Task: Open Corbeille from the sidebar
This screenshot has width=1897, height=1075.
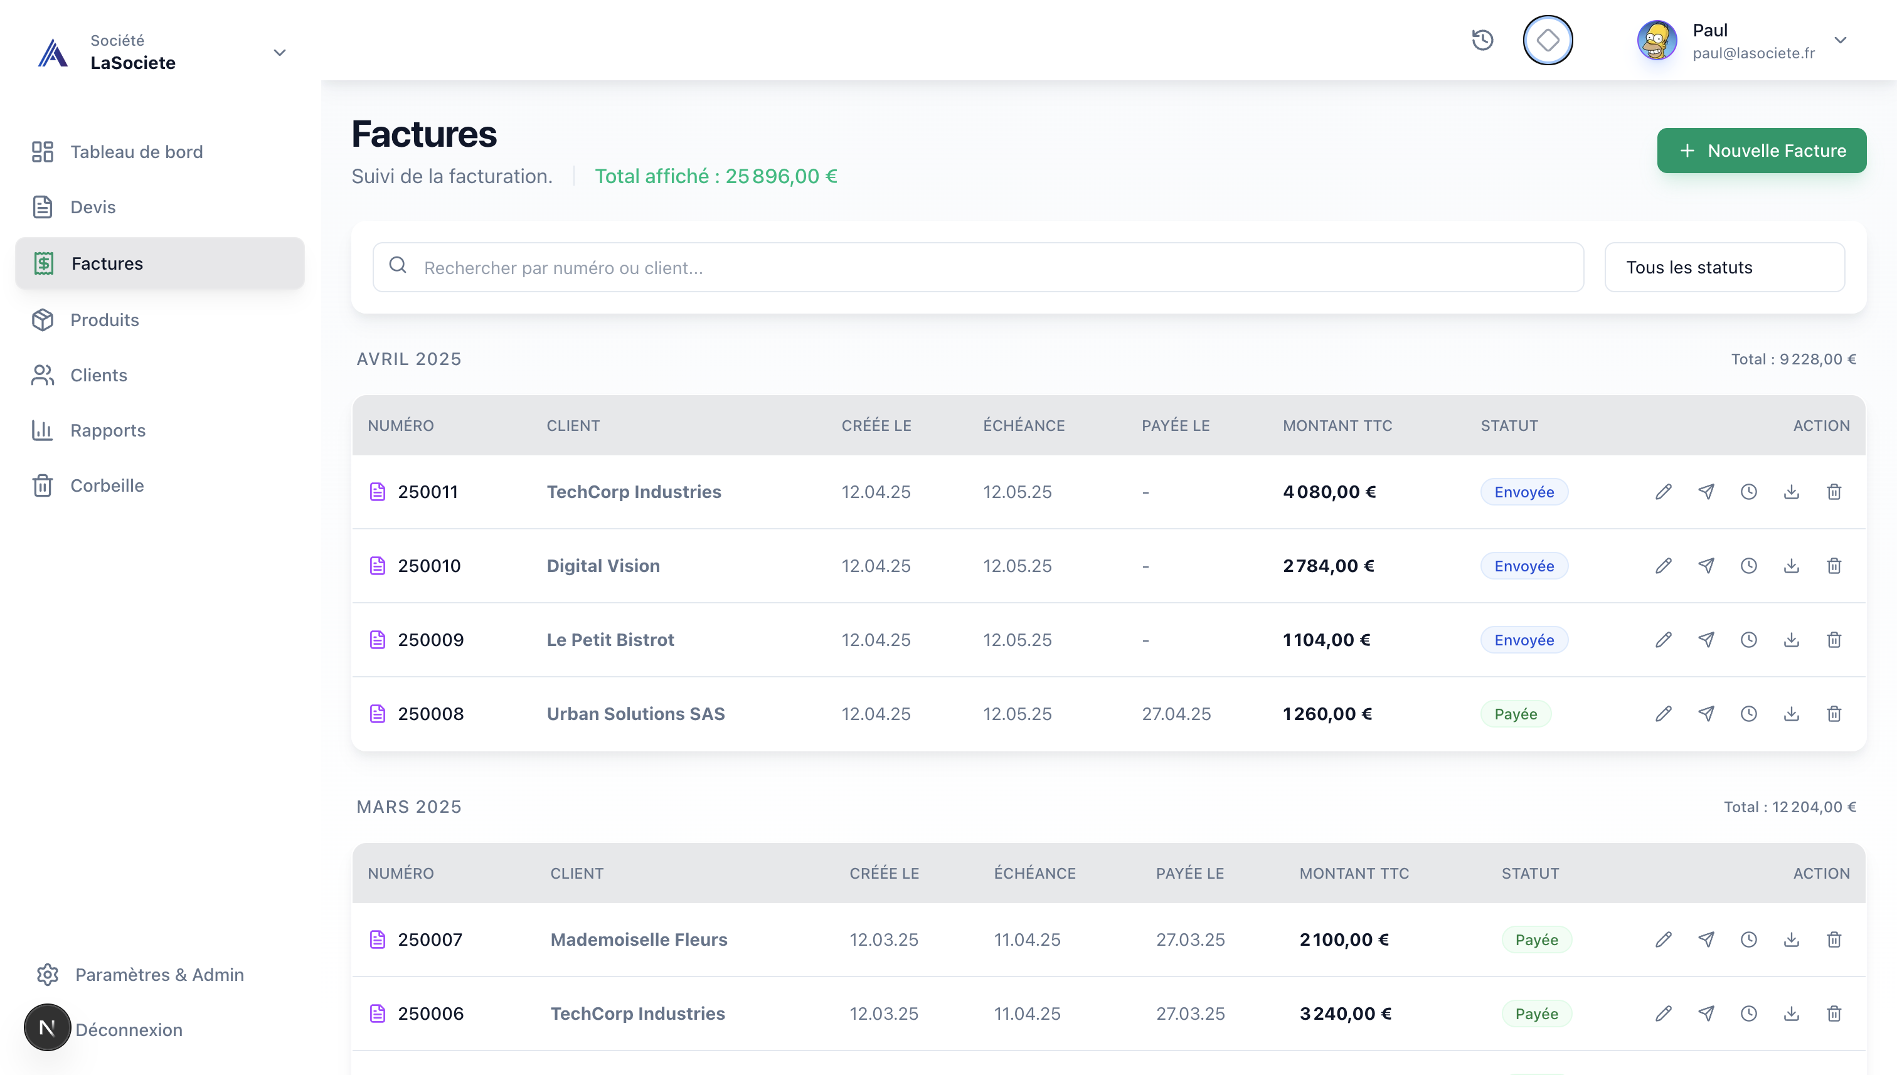Action: (x=107, y=485)
